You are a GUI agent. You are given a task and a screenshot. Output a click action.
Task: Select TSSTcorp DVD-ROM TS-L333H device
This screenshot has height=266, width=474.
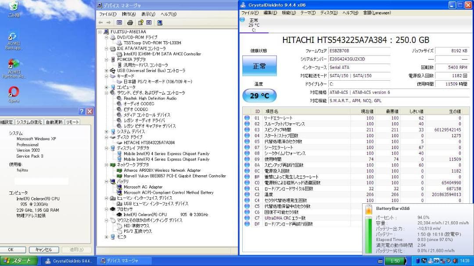click(152, 43)
